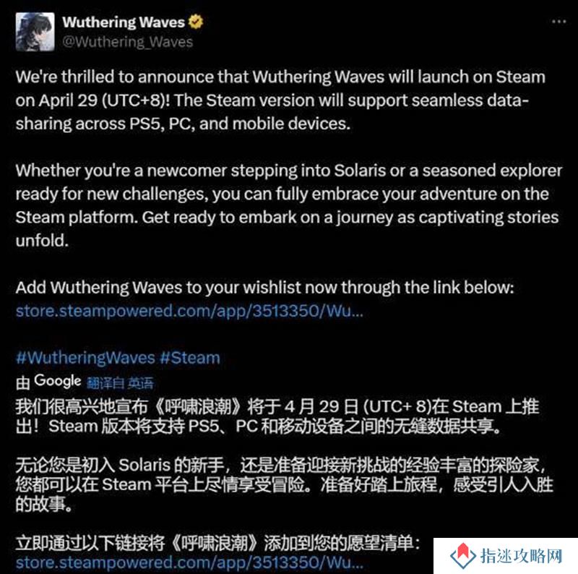Open the Steam store link in English text
Image resolution: width=578 pixels, height=574 pixels.
[189, 311]
